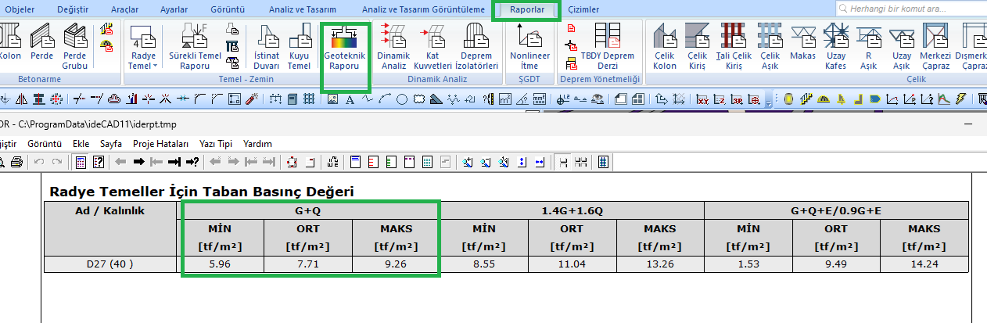Image resolution: width=987 pixels, height=323 pixels.
Task: Select the value 7.71 in the table
Action: [x=308, y=264]
